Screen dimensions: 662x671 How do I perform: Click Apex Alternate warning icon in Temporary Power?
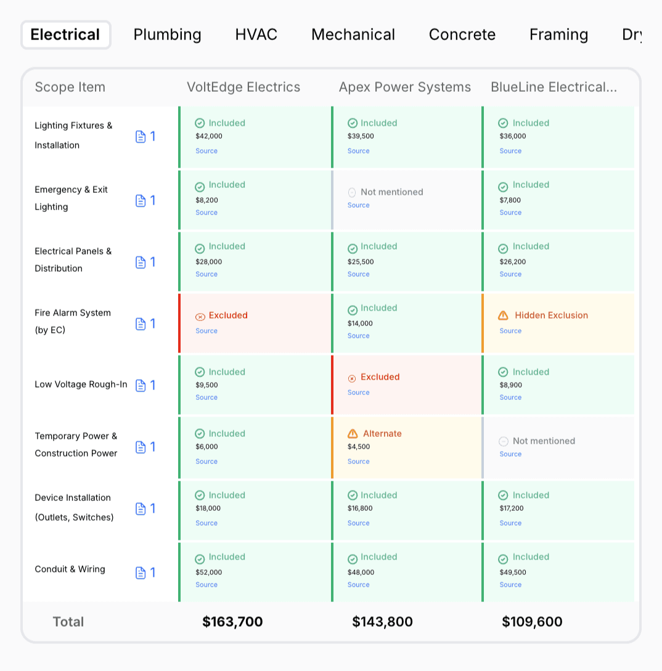(x=353, y=434)
